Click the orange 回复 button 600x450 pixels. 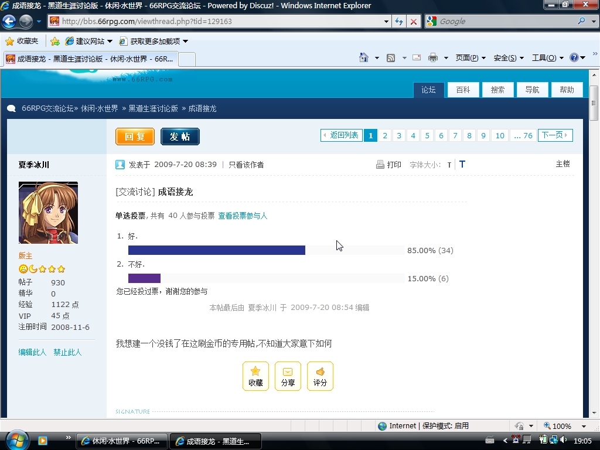click(x=135, y=137)
